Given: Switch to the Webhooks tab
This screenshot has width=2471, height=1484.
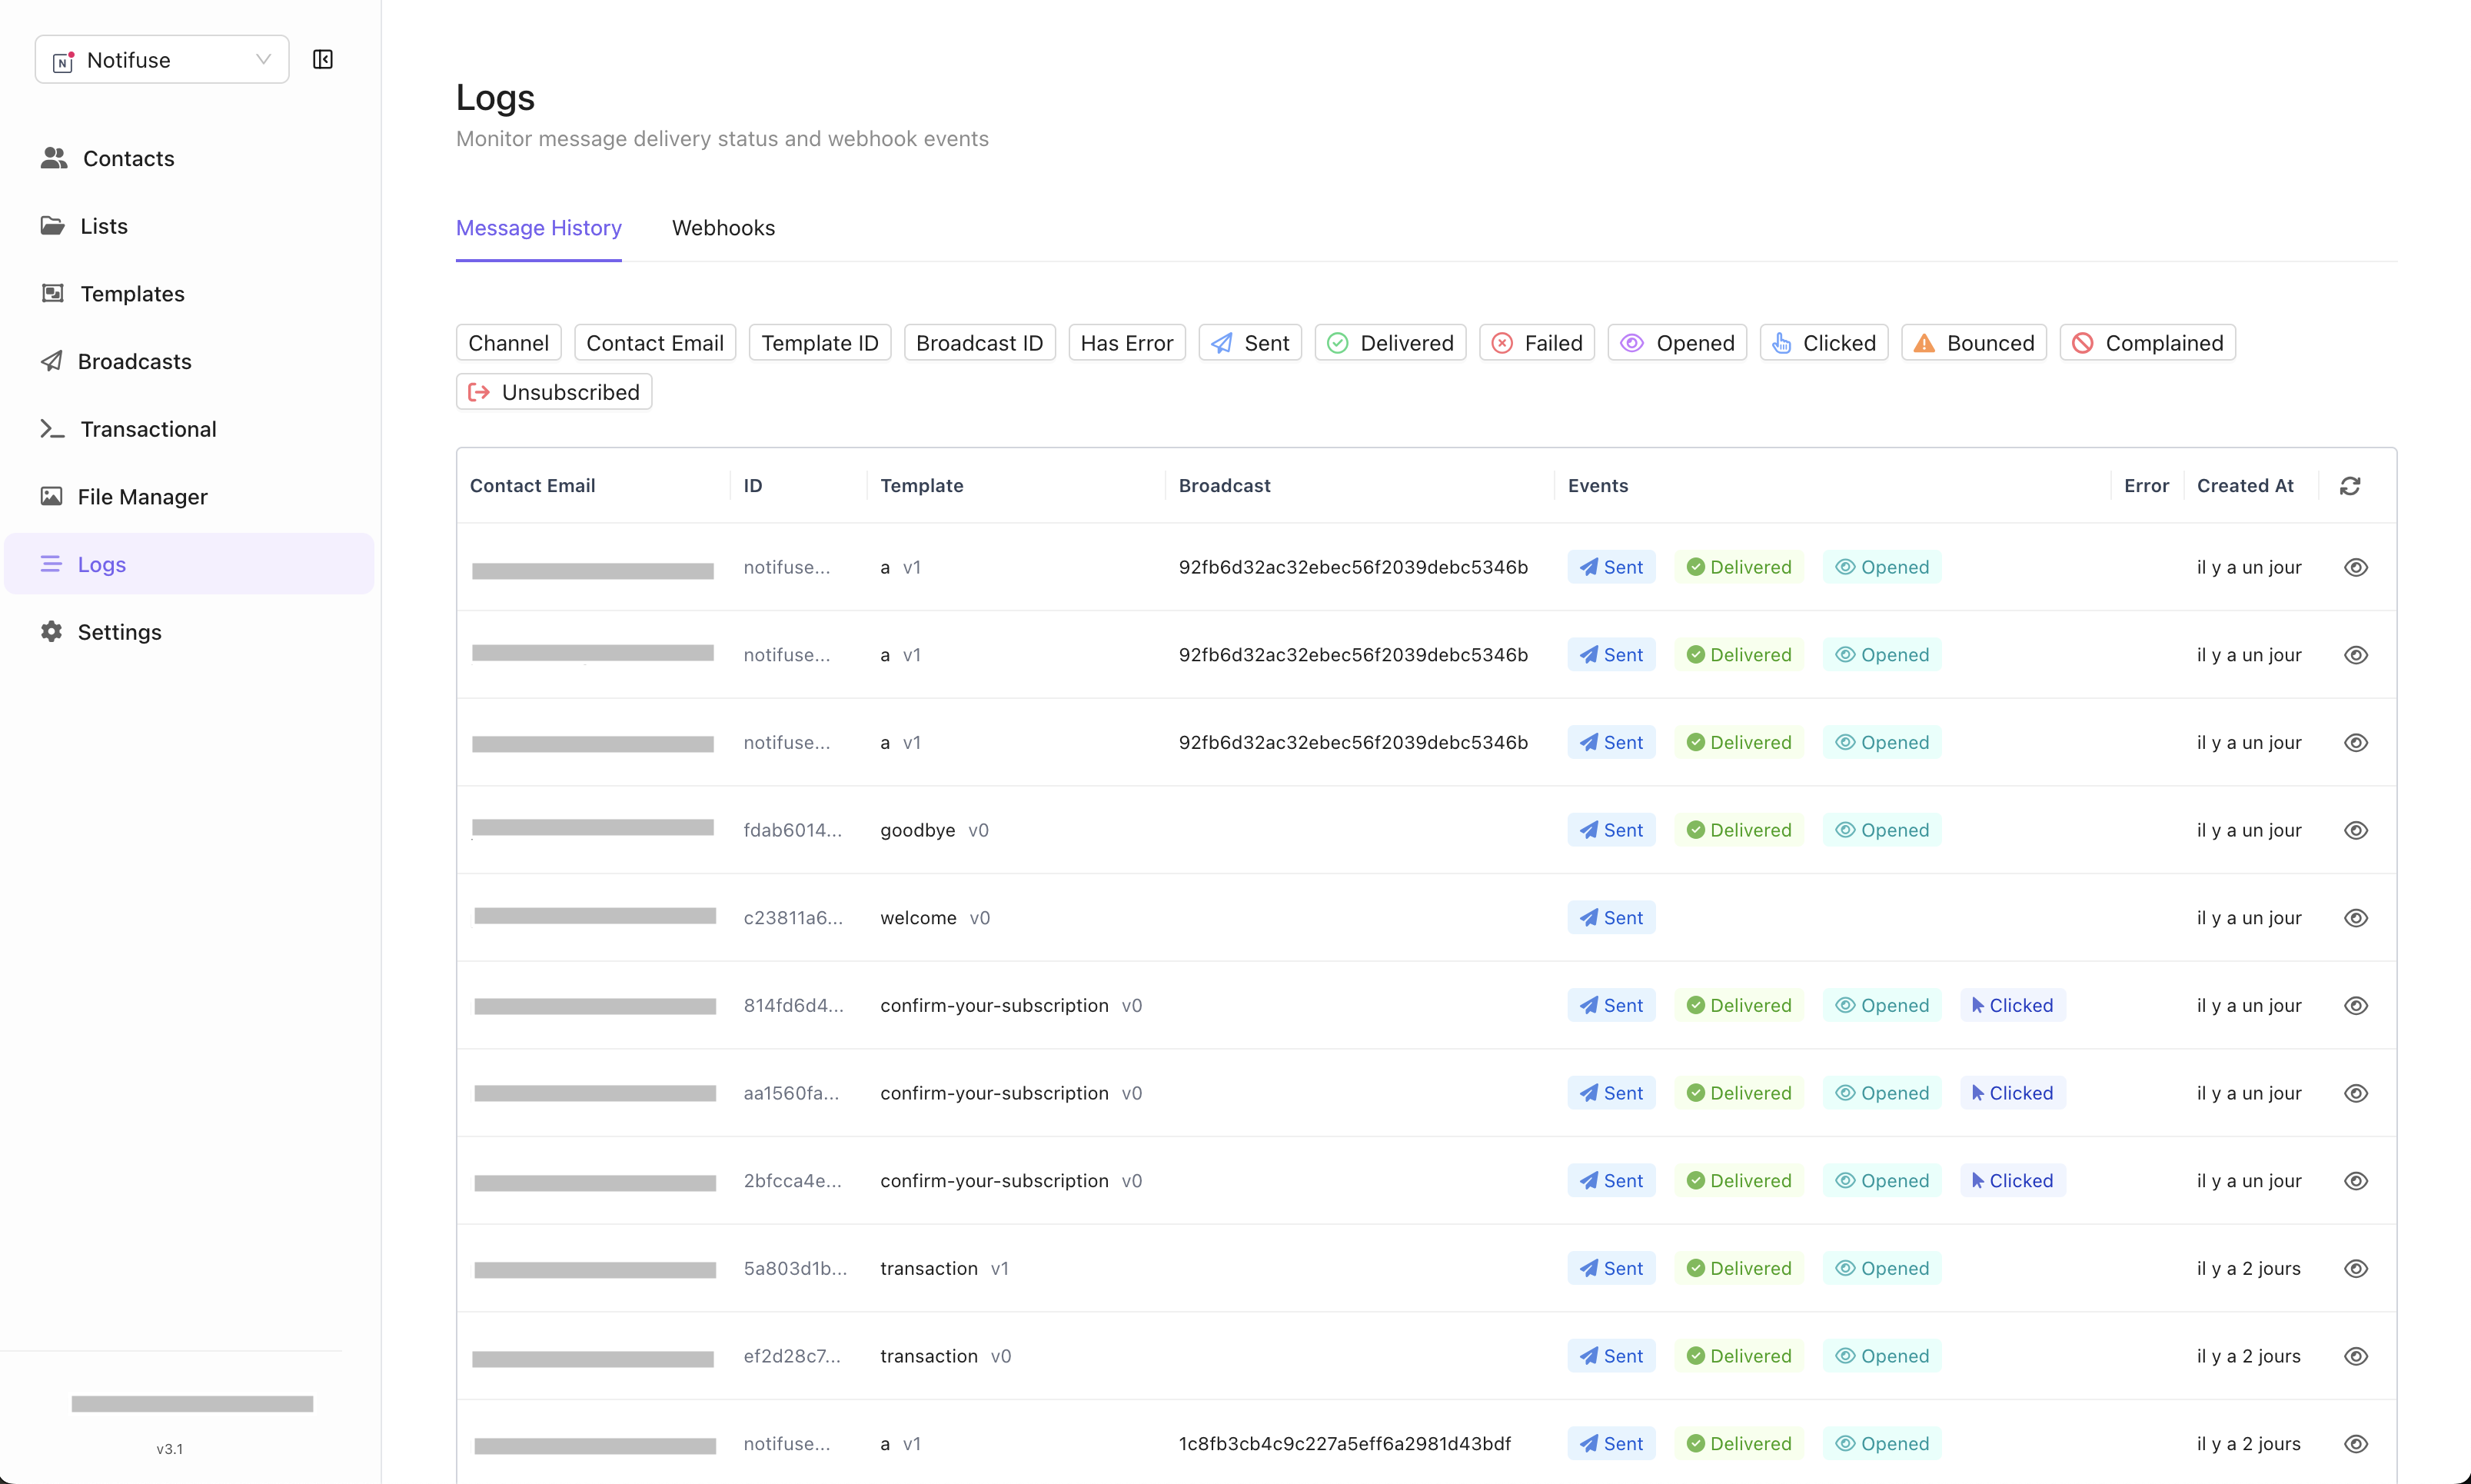Looking at the screenshot, I should [x=723, y=227].
